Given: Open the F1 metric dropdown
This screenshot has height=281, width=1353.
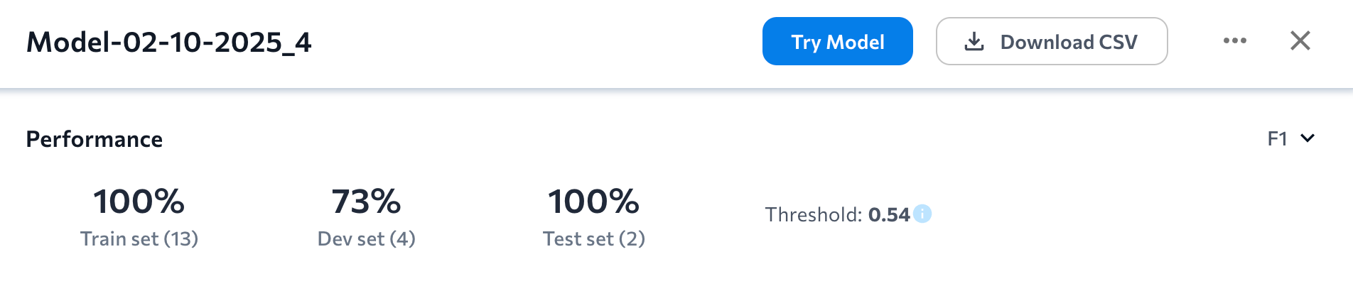Looking at the screenshot, I should 1291,138.
